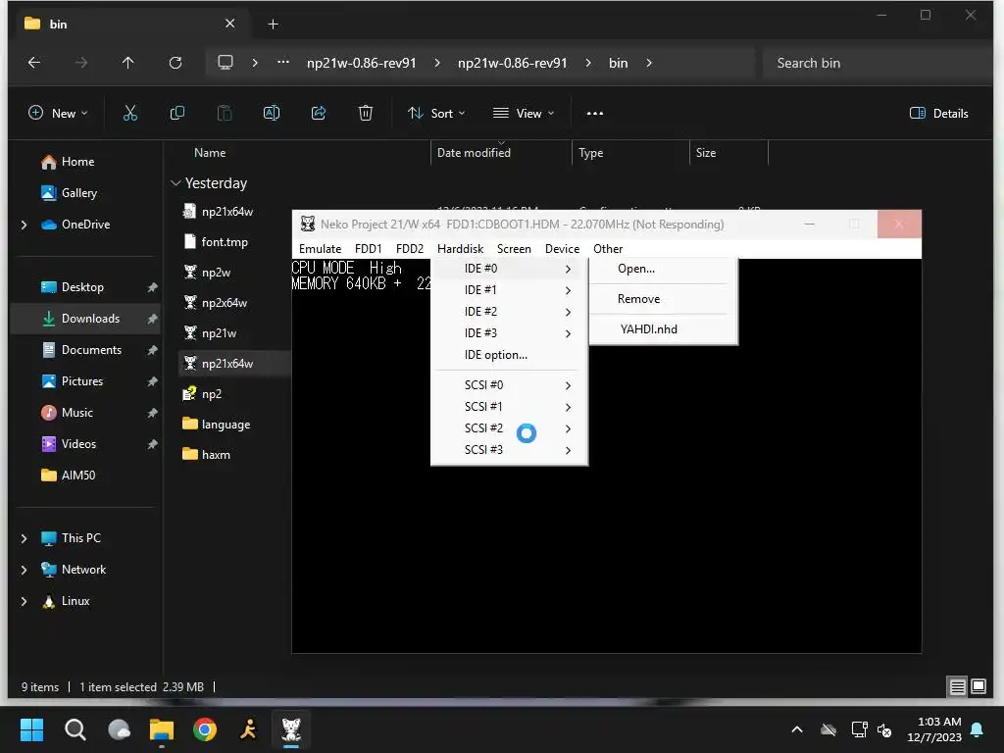Open the Device menu
This screenshot has width=1004, height=753.
pyautogui.click(x=562, y=248)
